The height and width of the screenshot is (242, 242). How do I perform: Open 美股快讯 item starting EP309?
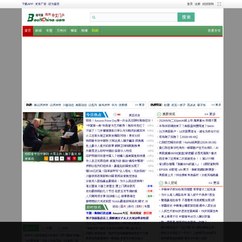click(x=188, y=169)
